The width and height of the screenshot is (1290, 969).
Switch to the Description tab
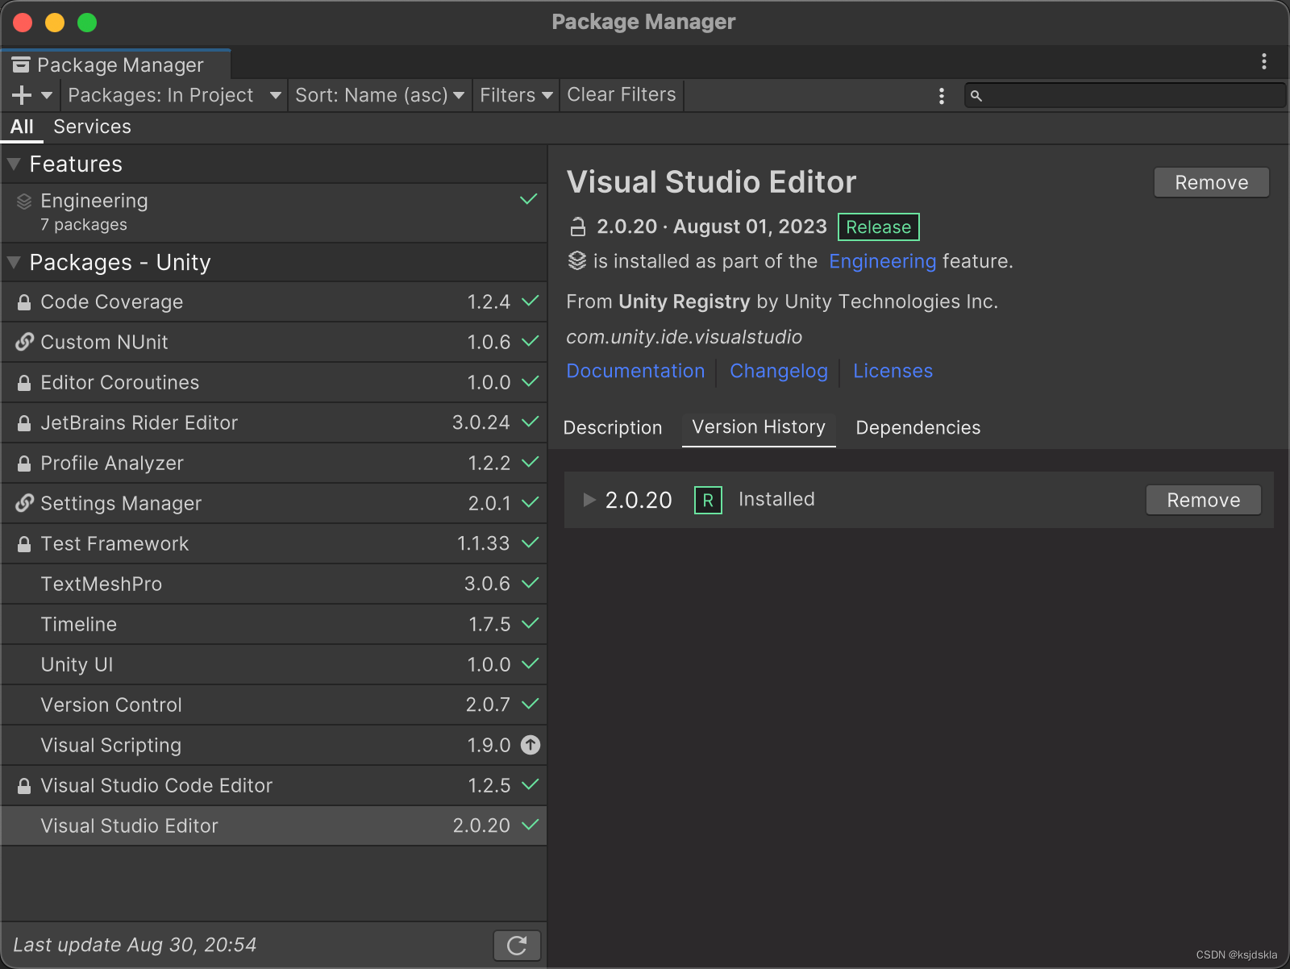point(613,427)
